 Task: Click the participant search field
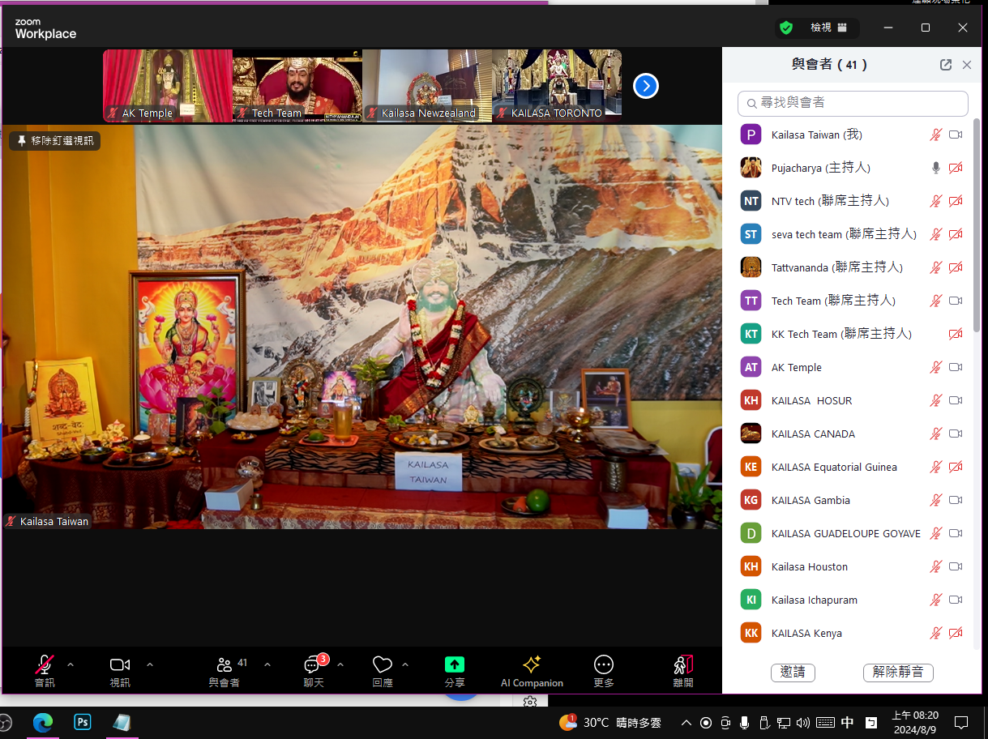pos(853,103)
